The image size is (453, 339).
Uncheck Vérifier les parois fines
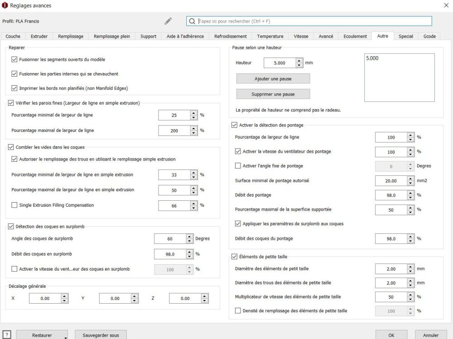coord(11,103)
